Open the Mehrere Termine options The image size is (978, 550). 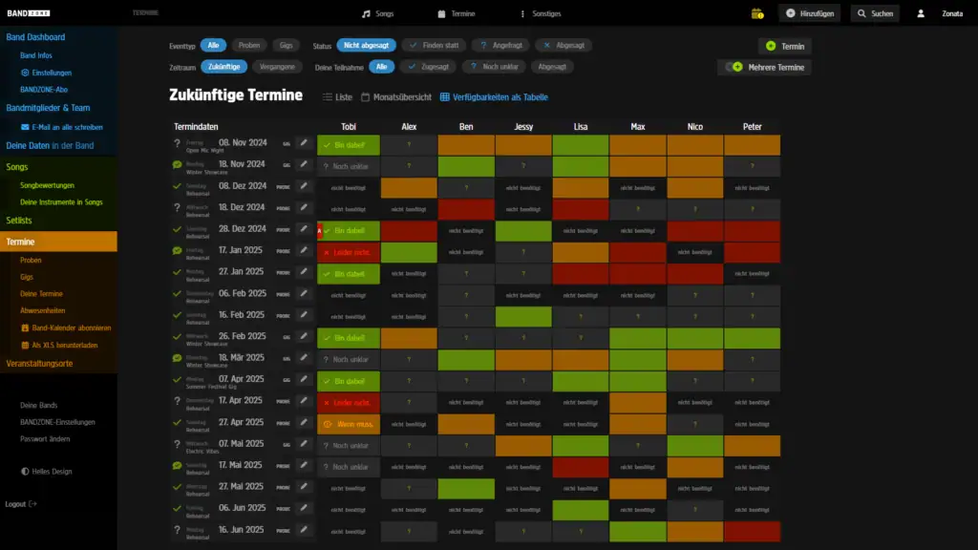[765, 67]
